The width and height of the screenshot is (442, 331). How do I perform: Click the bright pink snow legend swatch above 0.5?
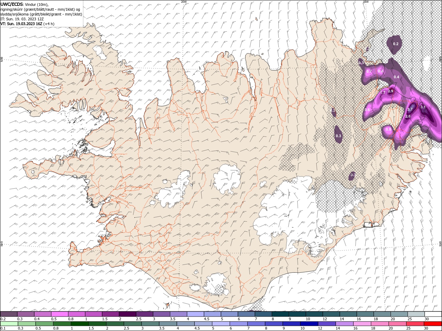(59, 314)
